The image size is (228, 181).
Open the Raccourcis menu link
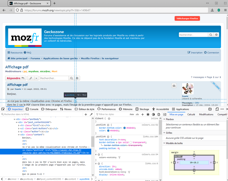coord(15,53)
